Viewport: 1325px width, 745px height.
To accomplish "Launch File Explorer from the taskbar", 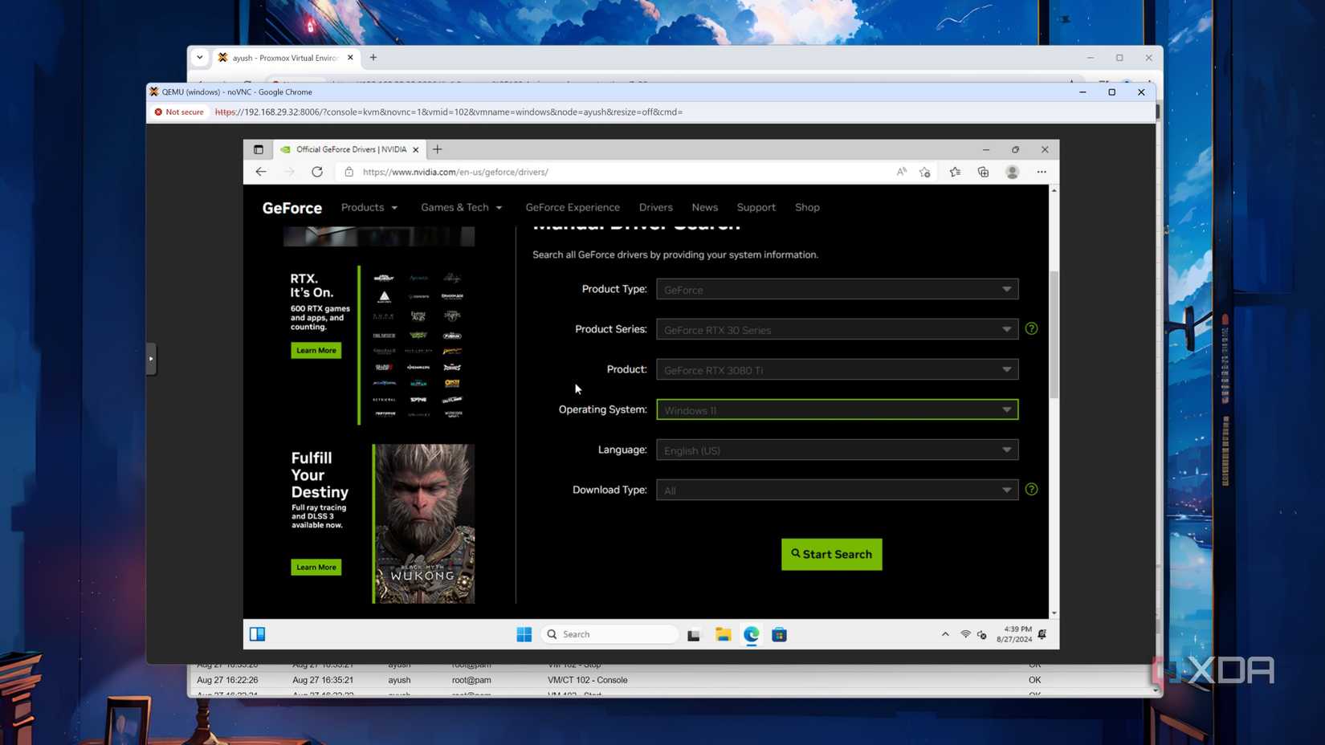I will pyautogui.click(x=724, y=634).
